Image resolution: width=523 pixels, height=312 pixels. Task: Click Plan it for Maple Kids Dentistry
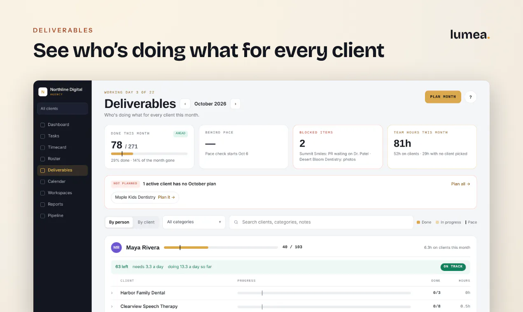point(166,197)
